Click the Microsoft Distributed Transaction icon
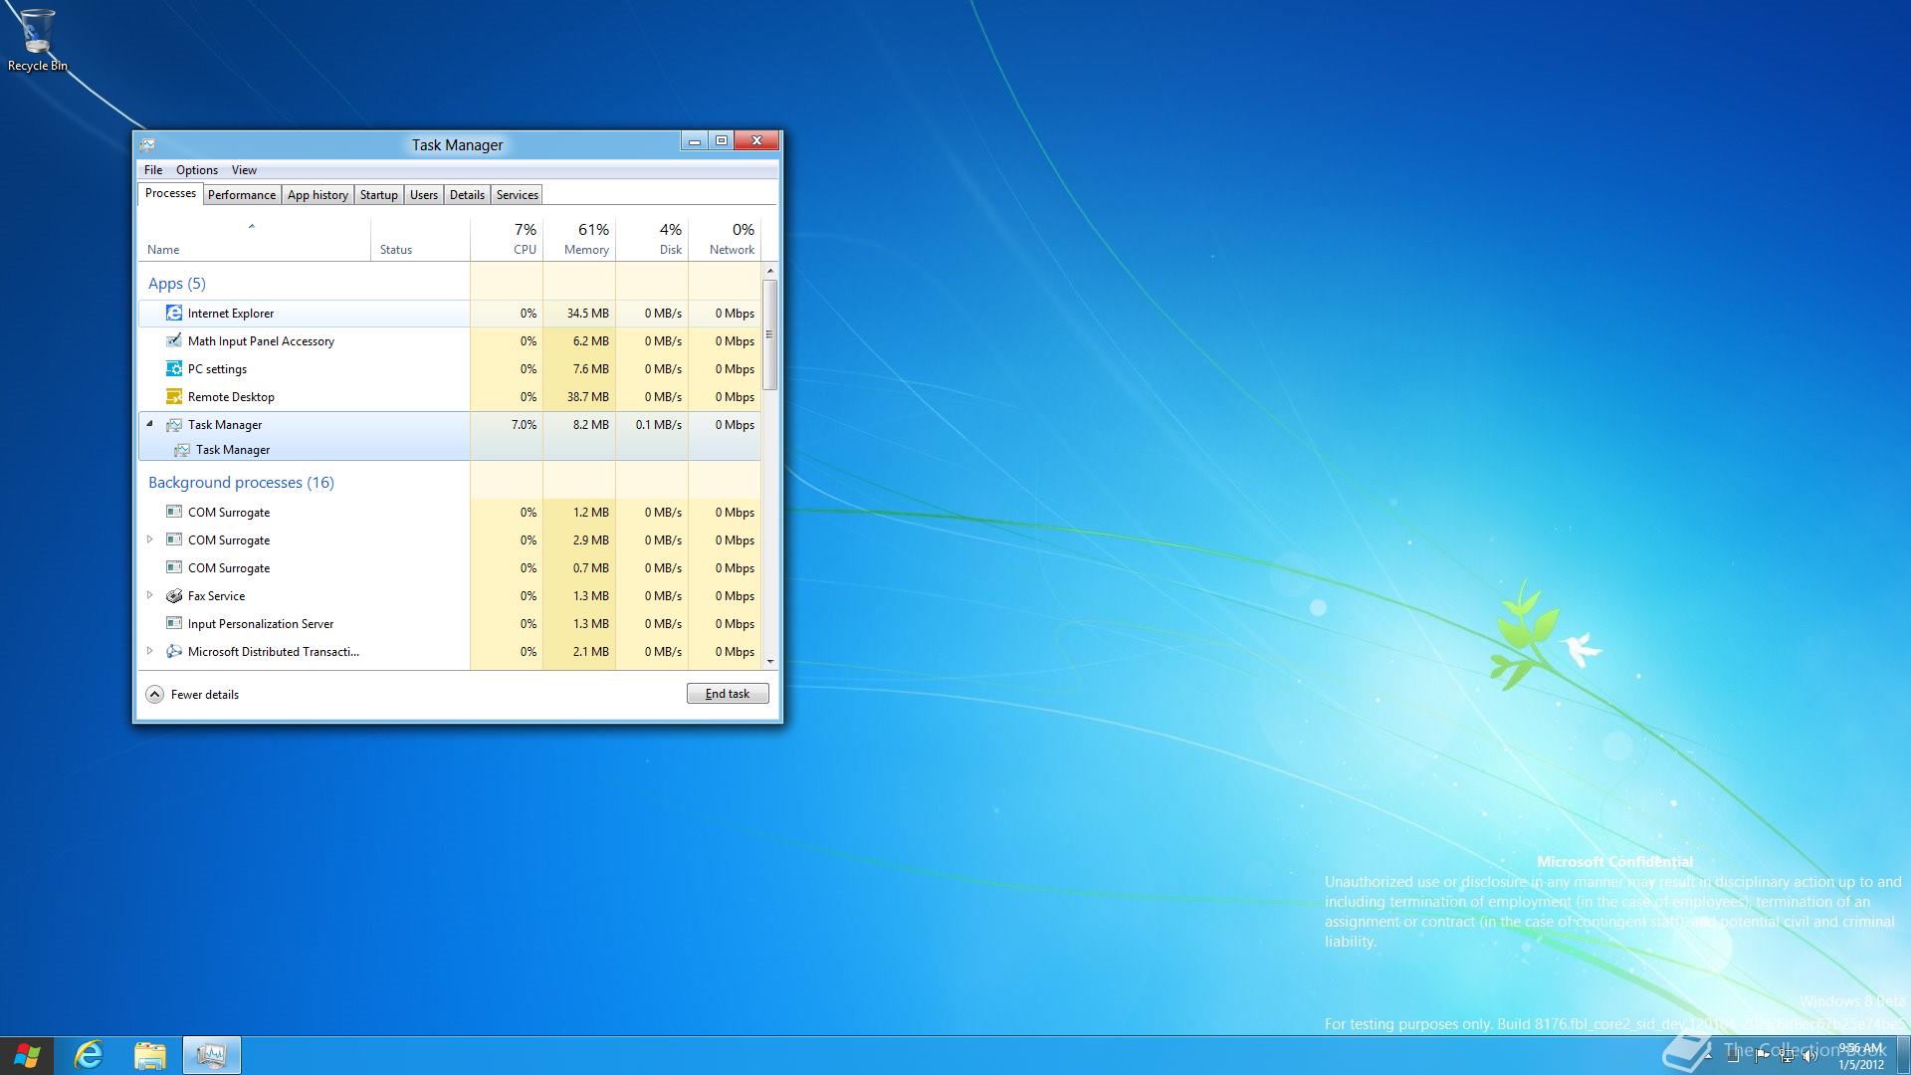The height and width of the screenshot is (1075, 1911). [x=173, y=651]
